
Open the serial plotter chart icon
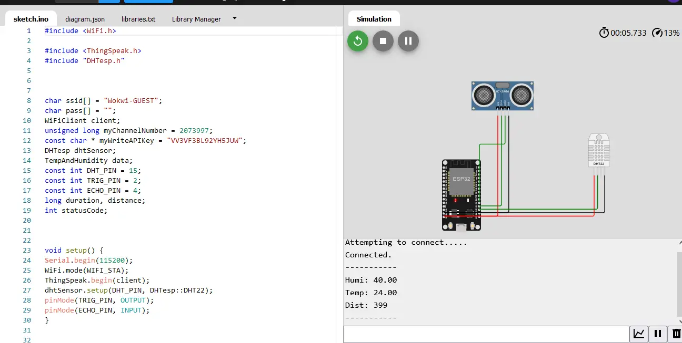point(639,334)
